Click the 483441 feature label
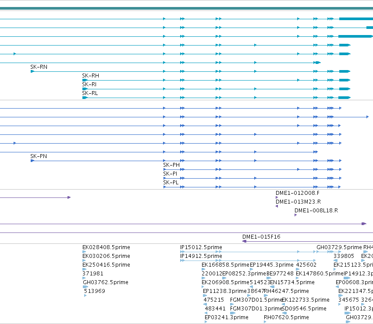 215,309
